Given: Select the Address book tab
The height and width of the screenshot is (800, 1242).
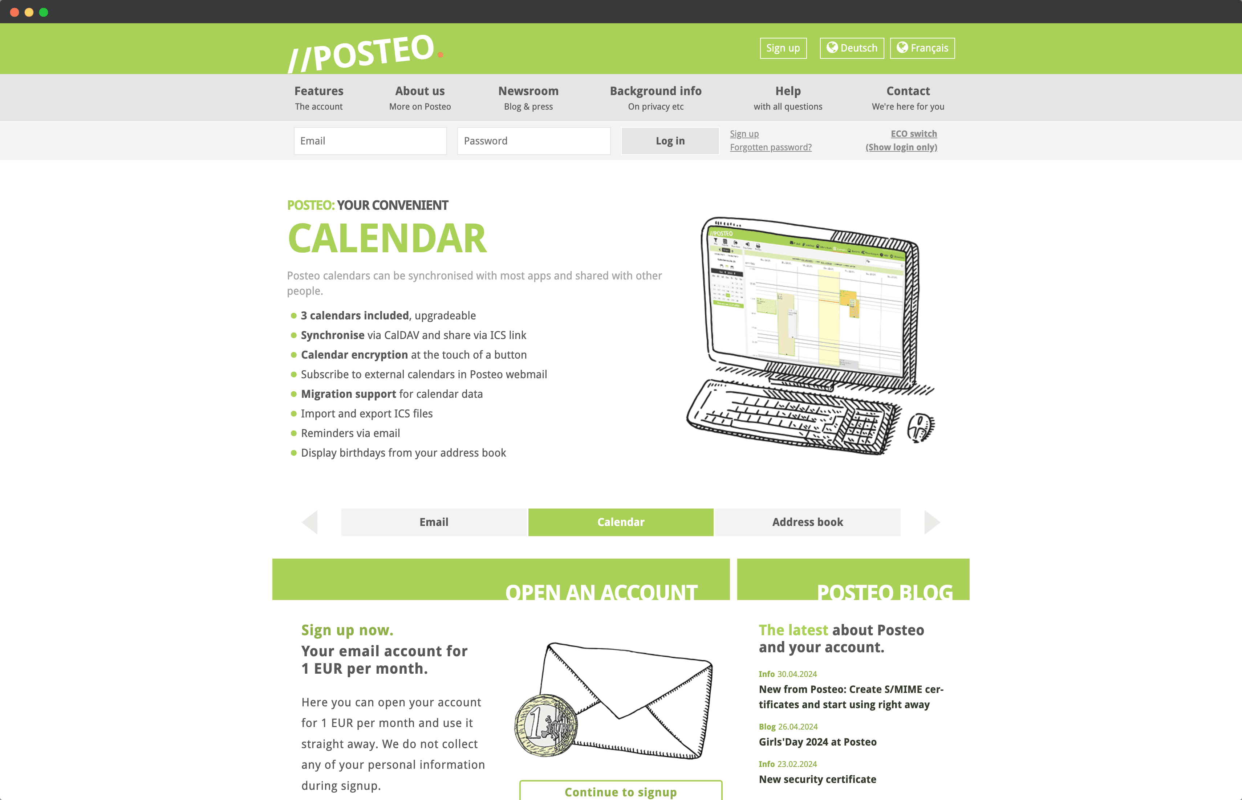Looking at the screenshot, I should (x=807, y=522).
